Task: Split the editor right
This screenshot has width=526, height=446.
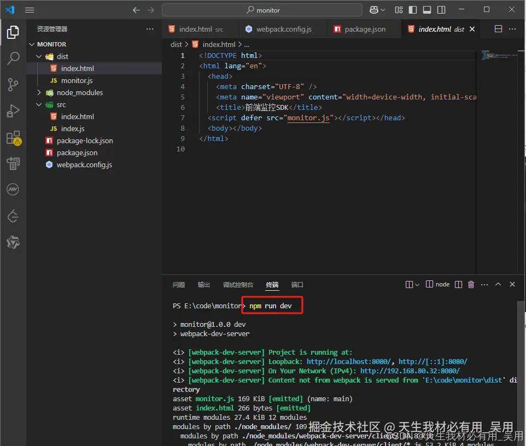Action: pyautogui.click(x=498, y=29)
